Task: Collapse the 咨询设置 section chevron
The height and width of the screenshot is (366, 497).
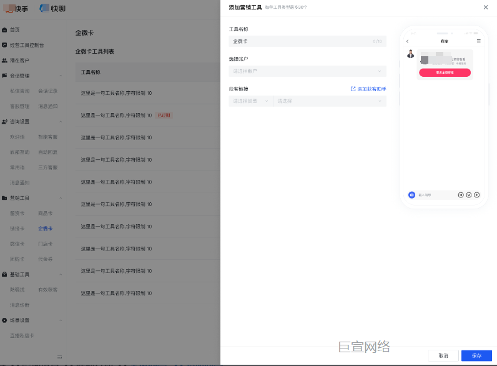Action: tap(61, 121)
